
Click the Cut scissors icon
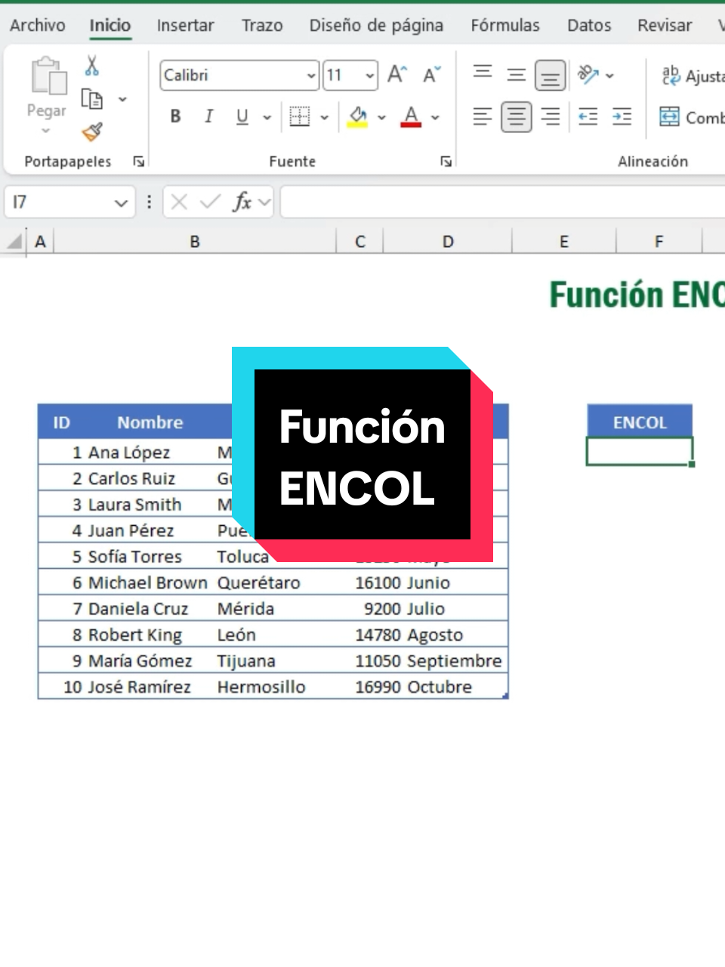(92, 66)
